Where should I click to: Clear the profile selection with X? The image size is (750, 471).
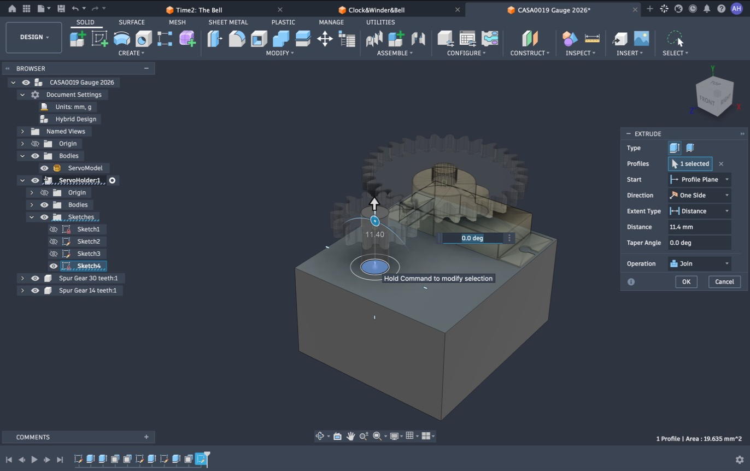(721, 164)
